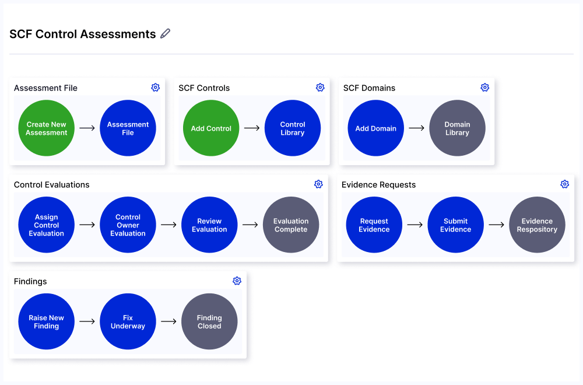Open Findings panel gear settings
The image size is (583, 385).
click(237, 281)
